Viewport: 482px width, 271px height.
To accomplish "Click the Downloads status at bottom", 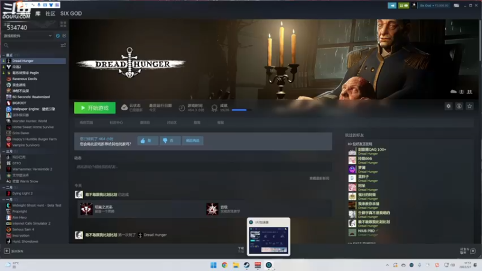I will click(241, 249).
